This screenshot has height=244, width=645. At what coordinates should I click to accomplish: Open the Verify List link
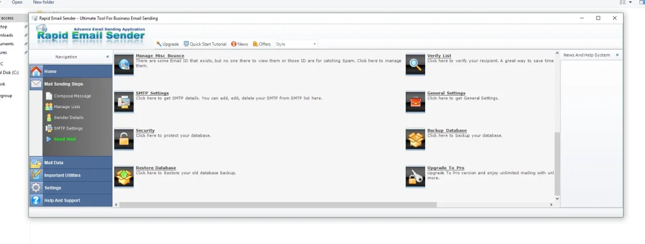click(439, 55)
